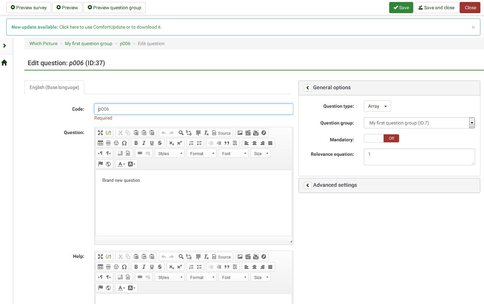The height and width of the screenshot is (304, 484).
Task: Select the English (Base language) tab
Action: pyautogui.click(x=54, y=87)
